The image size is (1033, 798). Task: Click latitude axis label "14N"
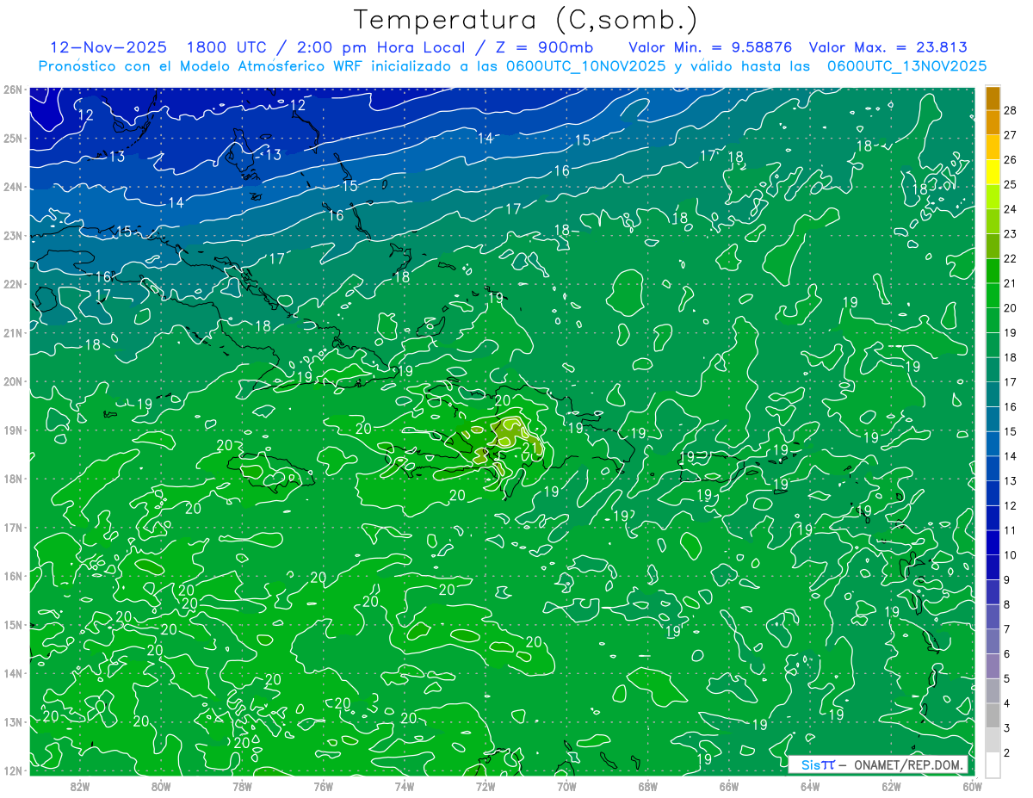point(13,673)
